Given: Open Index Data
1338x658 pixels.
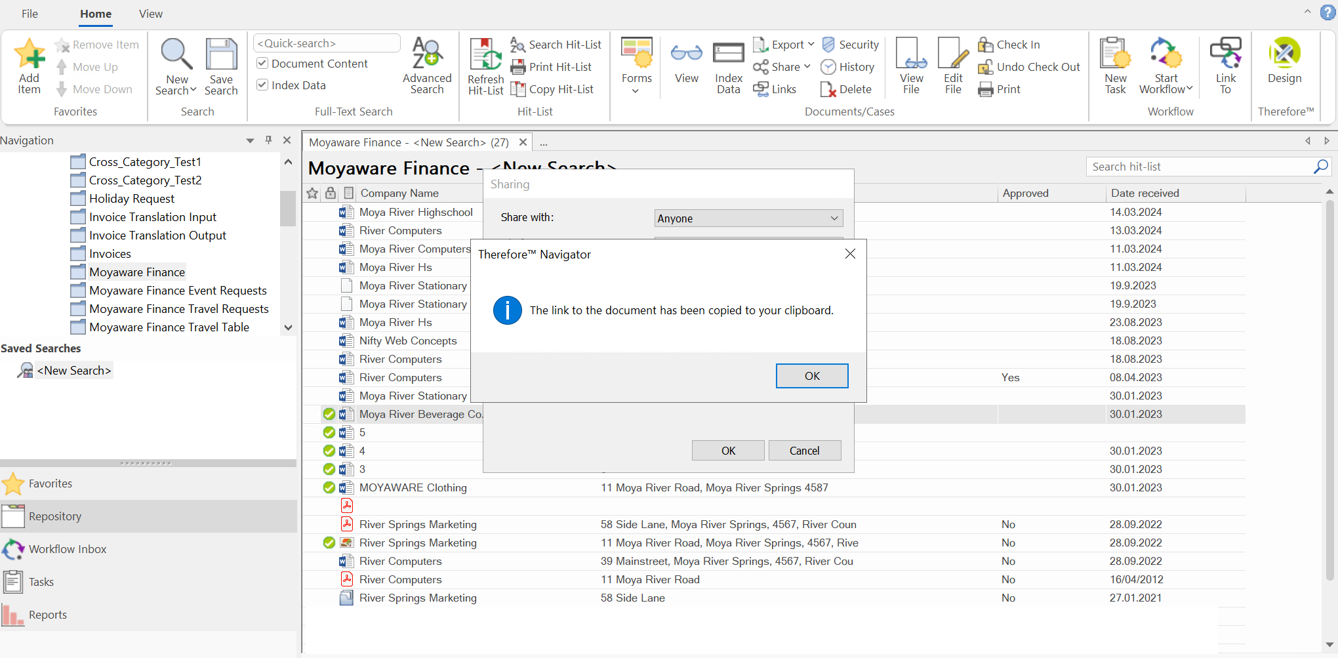Looking at the screenshot, I should [x=729, y=66].
